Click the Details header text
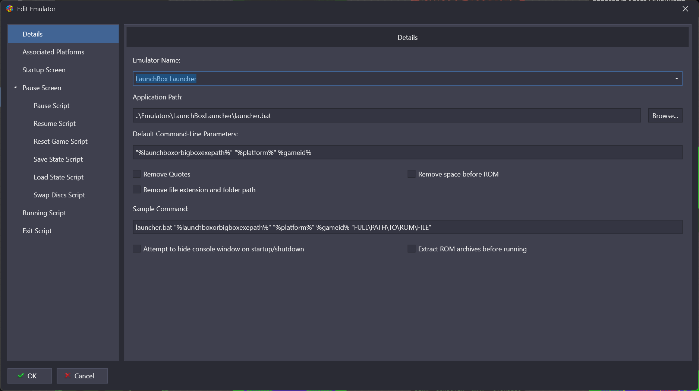The image size is (699, 391). (x=407, y=37)
